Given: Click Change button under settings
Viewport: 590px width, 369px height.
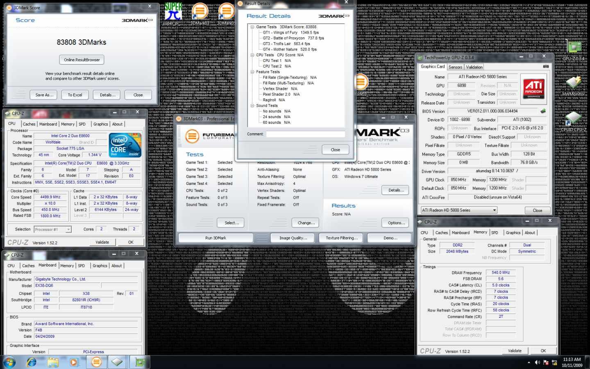Looking at the screenshot, I should [306, 223].
